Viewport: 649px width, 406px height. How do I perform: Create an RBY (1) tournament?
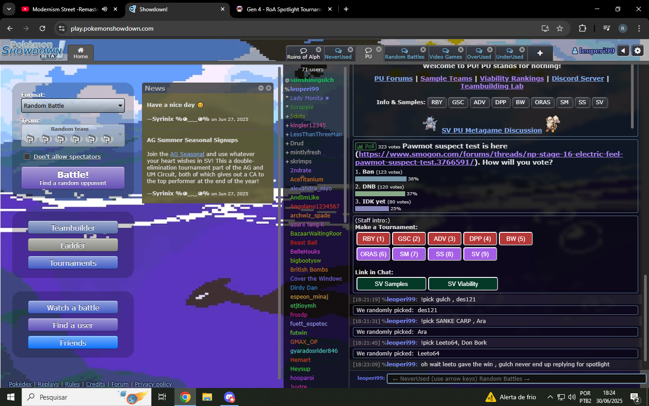[x=373, y=239]
